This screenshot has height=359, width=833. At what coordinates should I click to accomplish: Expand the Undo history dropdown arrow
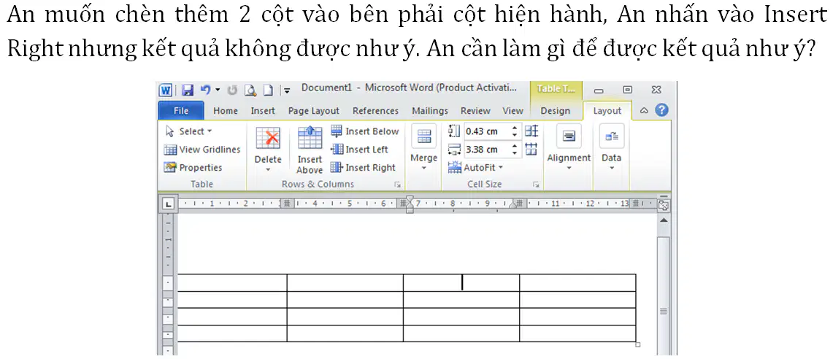(218, 90)
